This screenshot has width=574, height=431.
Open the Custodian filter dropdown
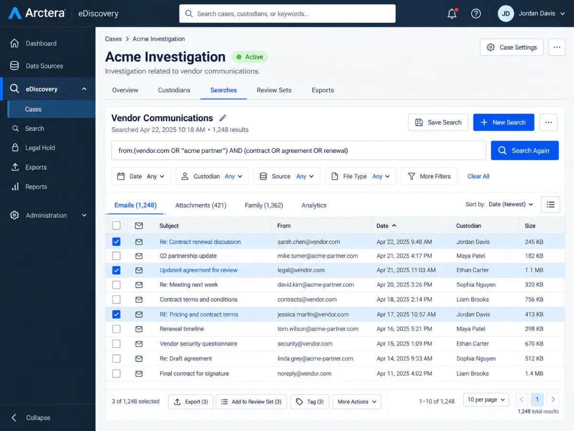[212, 176]
